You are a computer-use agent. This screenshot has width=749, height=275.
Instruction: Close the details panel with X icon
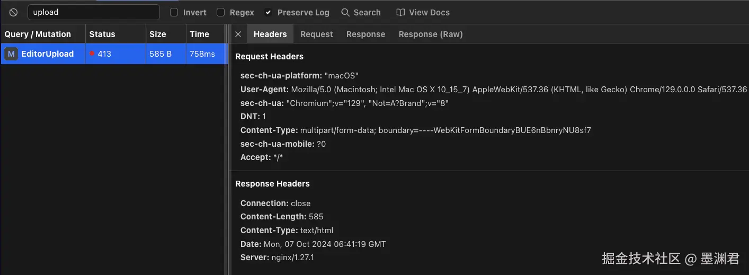pos(238,34)
